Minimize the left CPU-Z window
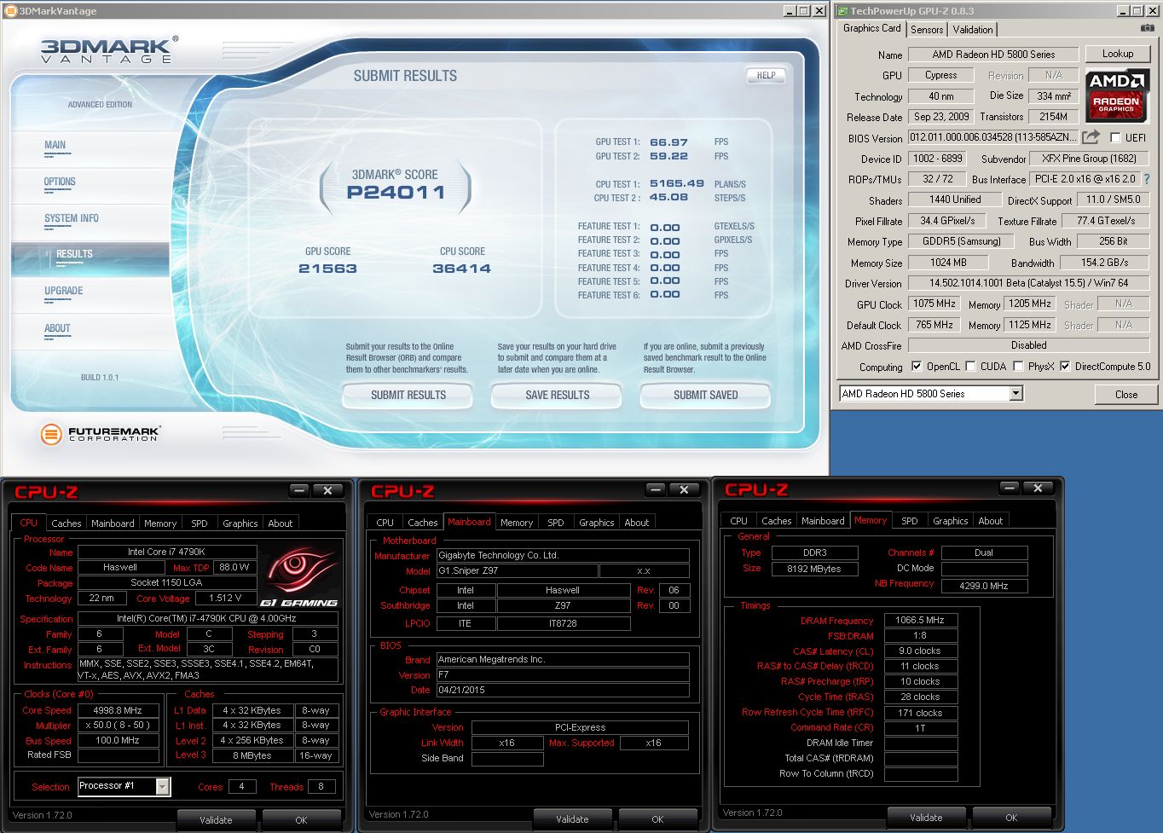This screenshot has width=1163, height=833. click(x=298, y=490)
